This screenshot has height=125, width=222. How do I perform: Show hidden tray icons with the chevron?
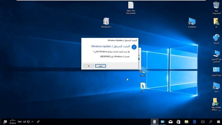point(32,122)
